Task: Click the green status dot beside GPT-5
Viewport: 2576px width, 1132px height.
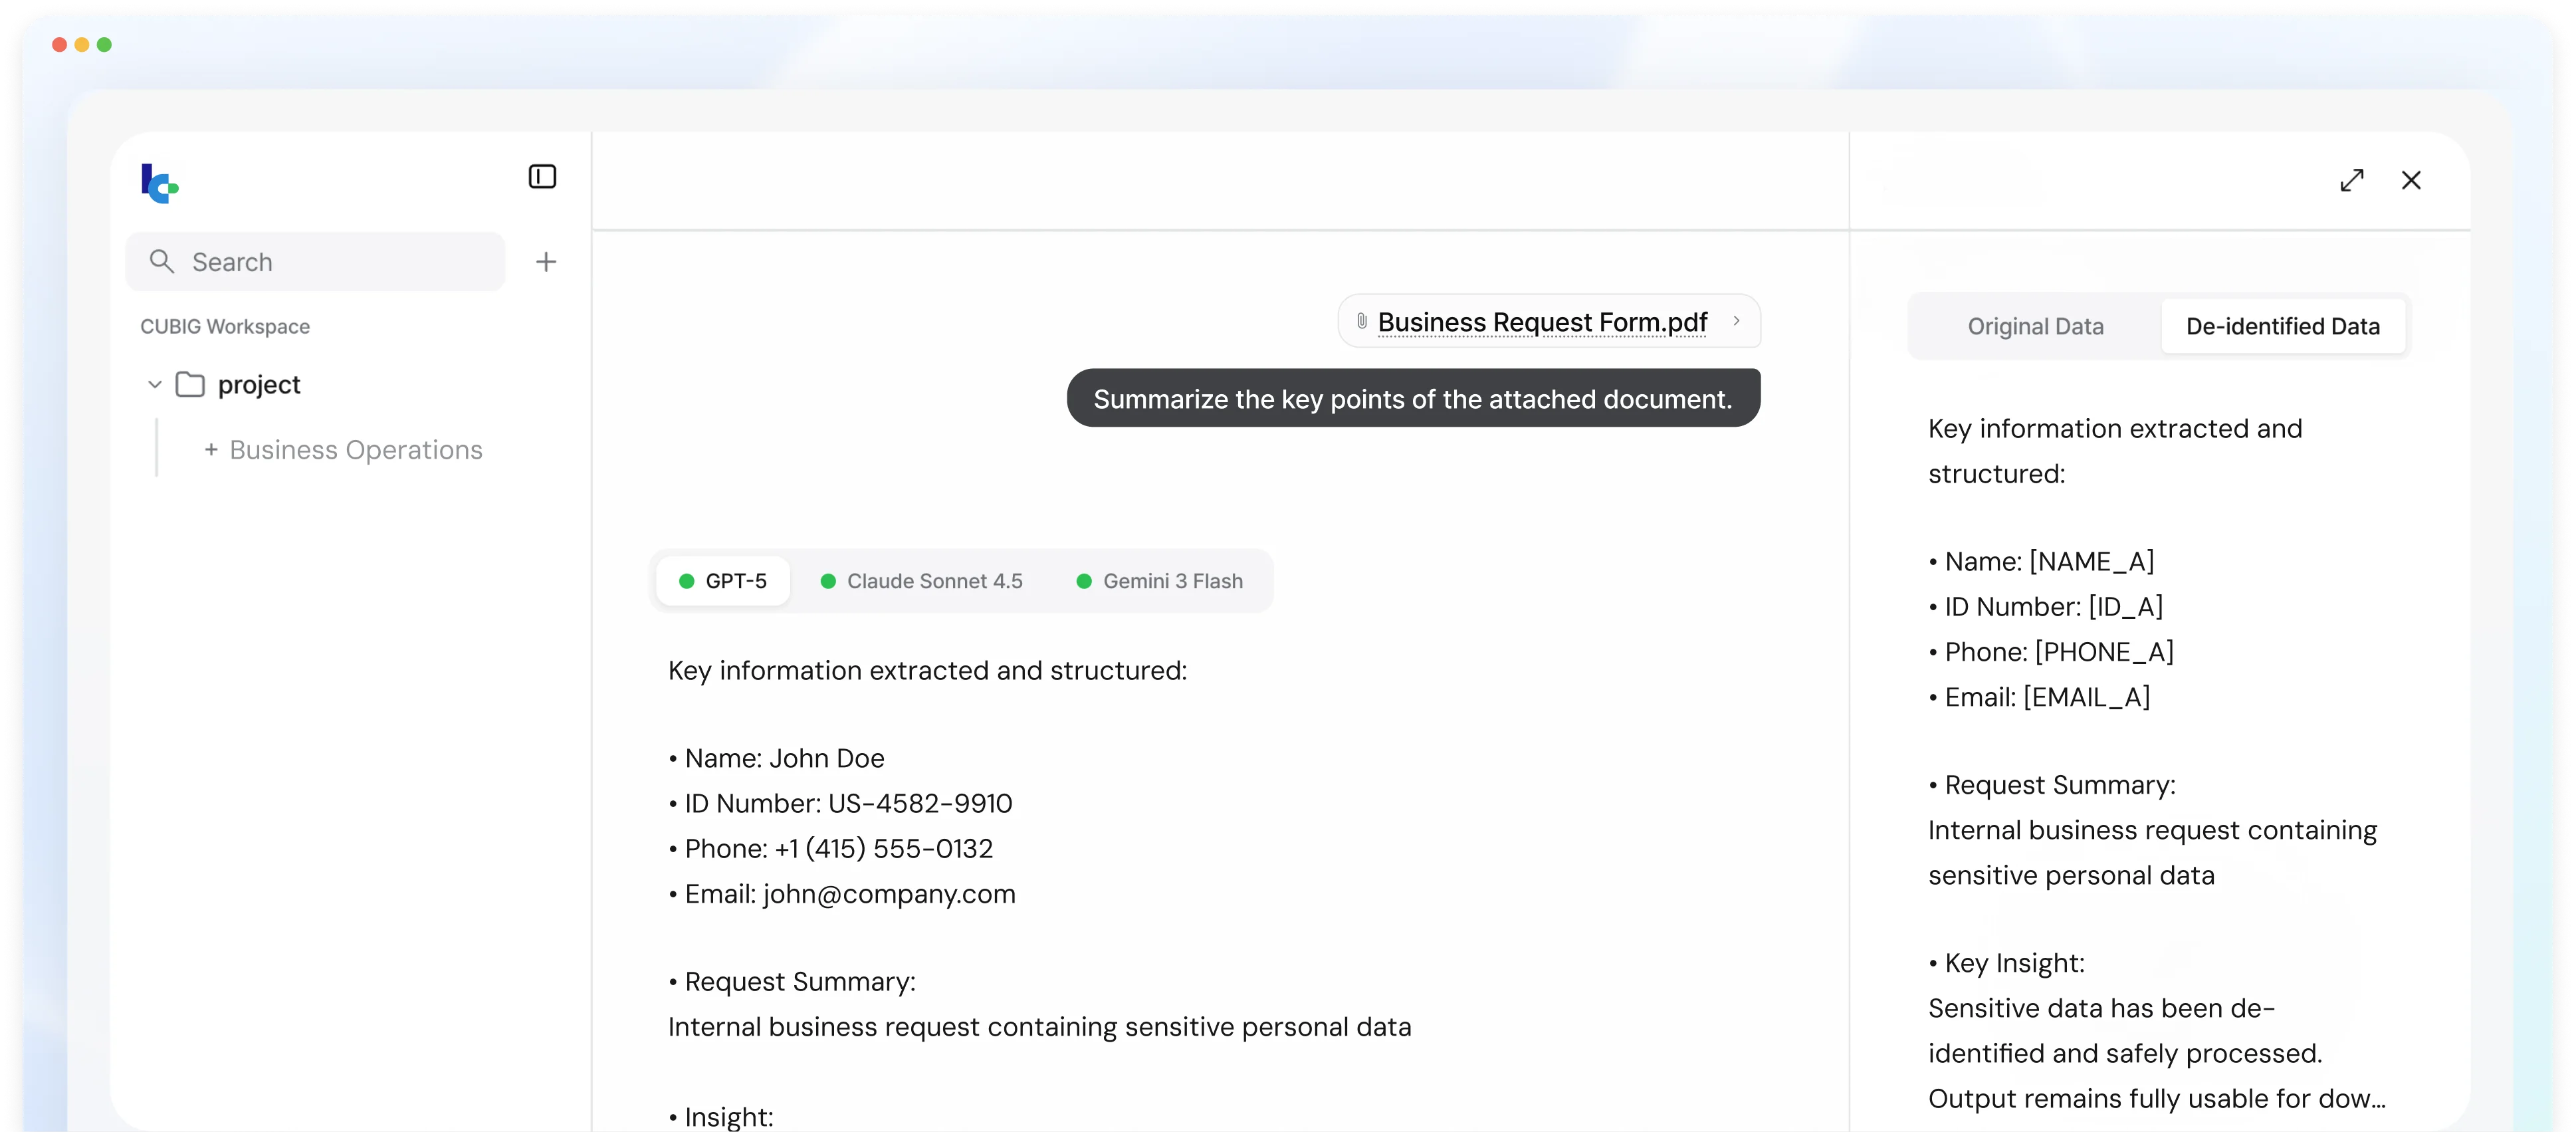Action: (687, 580)
